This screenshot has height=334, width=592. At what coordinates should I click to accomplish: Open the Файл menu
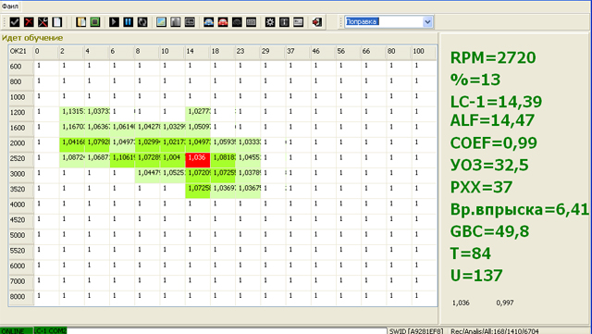pyautogui.click(x=10, y=6)
